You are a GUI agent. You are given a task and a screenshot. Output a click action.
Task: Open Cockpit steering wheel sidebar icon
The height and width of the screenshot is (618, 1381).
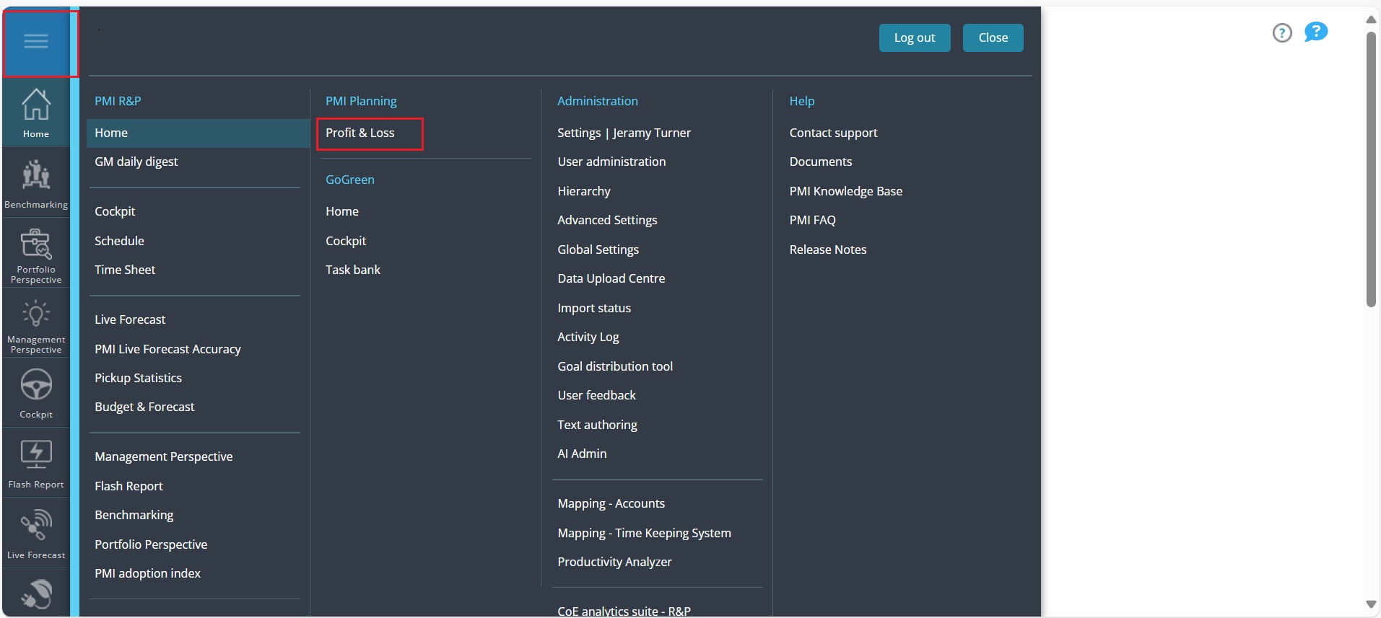36,394
